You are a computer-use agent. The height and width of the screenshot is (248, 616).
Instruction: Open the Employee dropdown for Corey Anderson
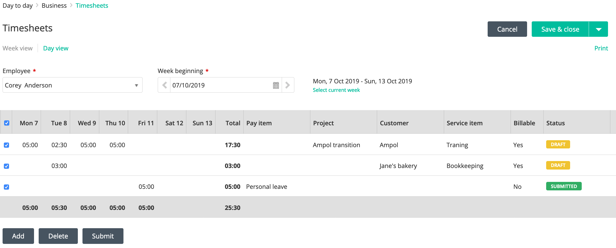[x=72, y=85]
